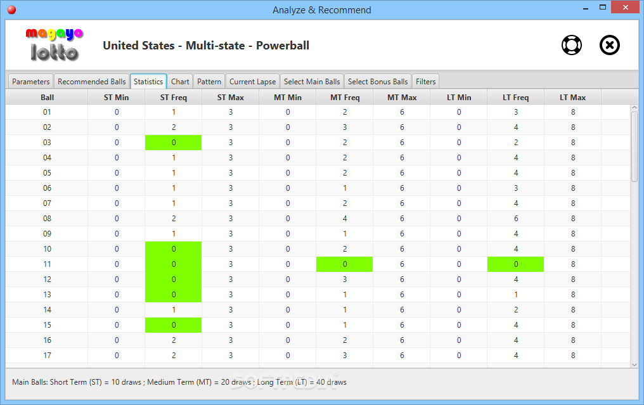Click LT Freq value 6 for ball 08
The width and height of the screenshot is (644, 405).
[x=516, y=219]
